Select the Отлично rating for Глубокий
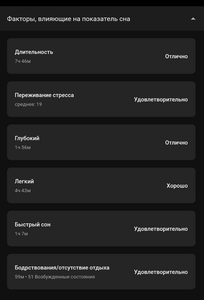This screenshot has width=204, height=300. (176, 143)
